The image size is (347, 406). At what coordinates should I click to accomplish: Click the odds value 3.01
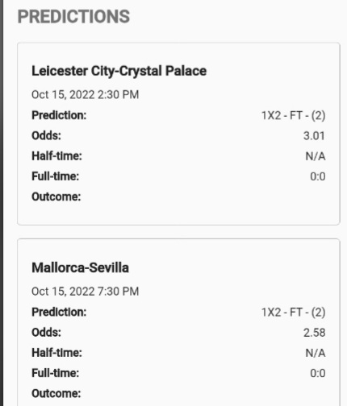[x=314, y=136]
